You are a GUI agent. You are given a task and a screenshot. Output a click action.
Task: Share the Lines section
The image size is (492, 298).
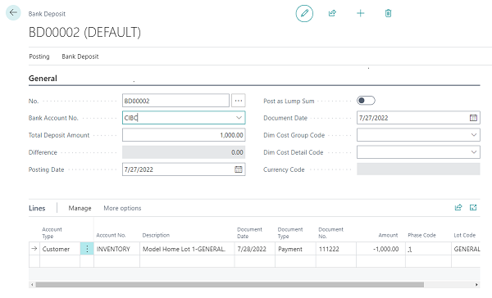pos(458,207)
